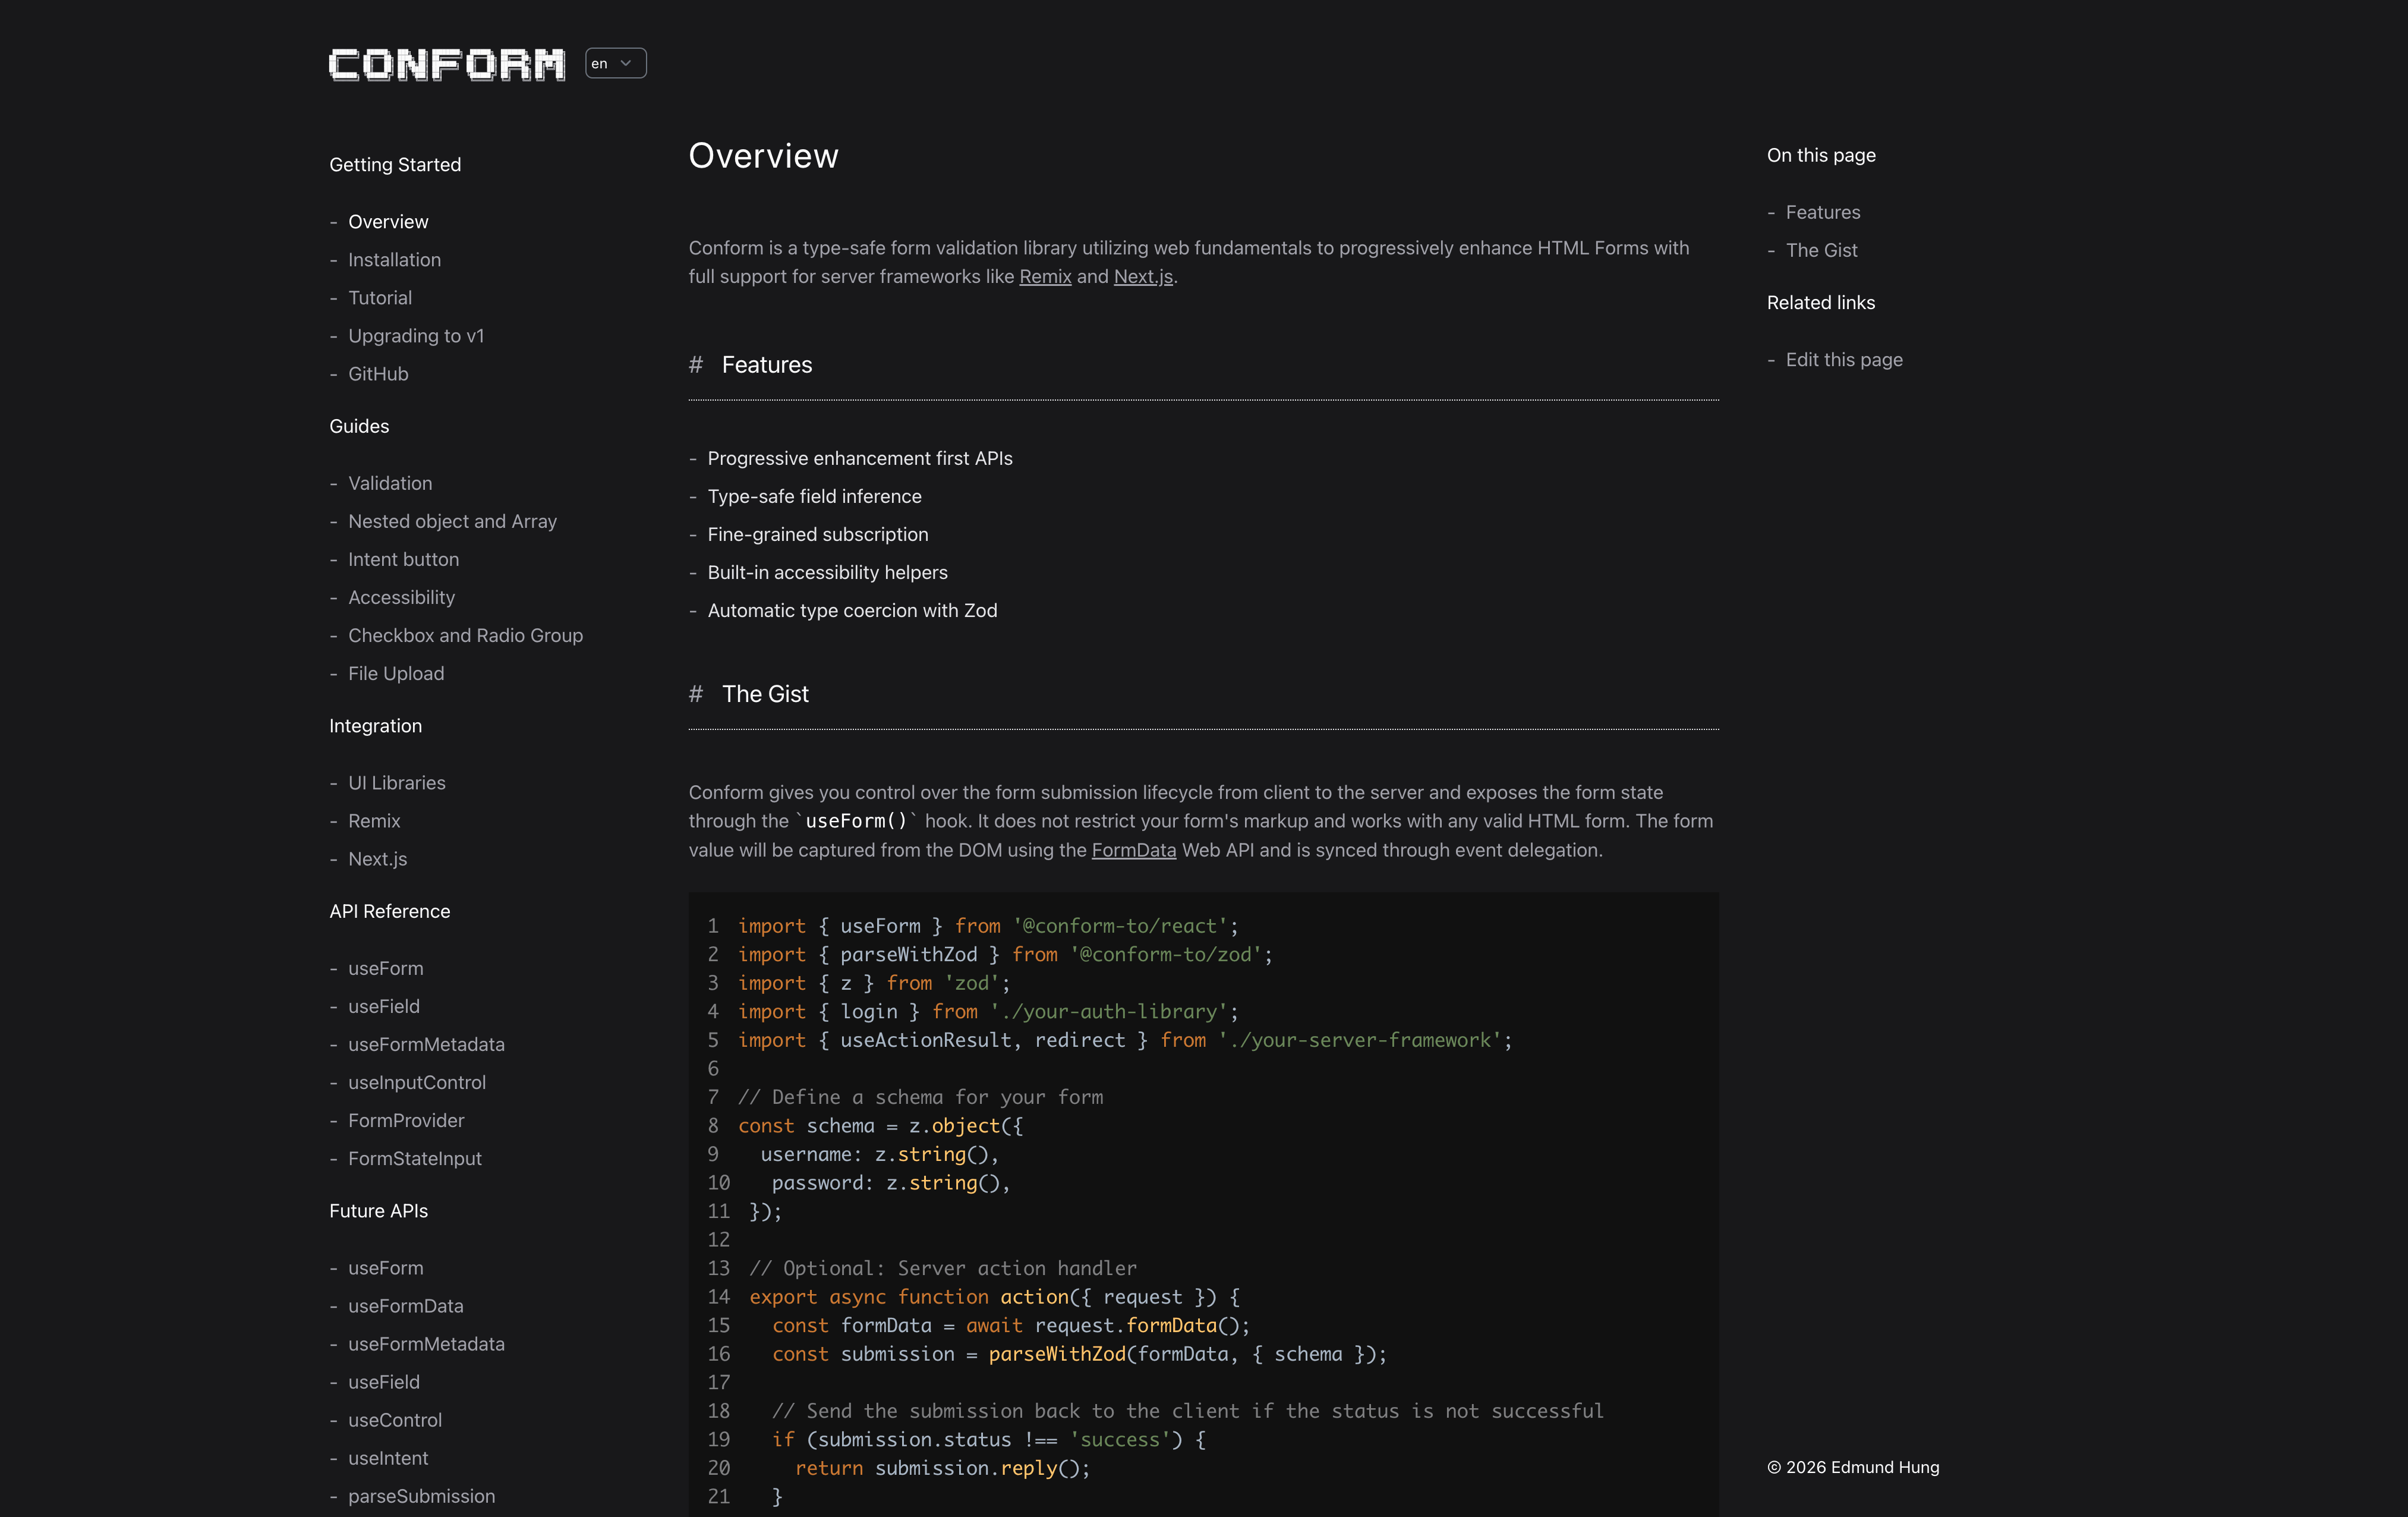Open FormStateInput reference
Screen dimensions: 2408x1517
pos(414,1158)
